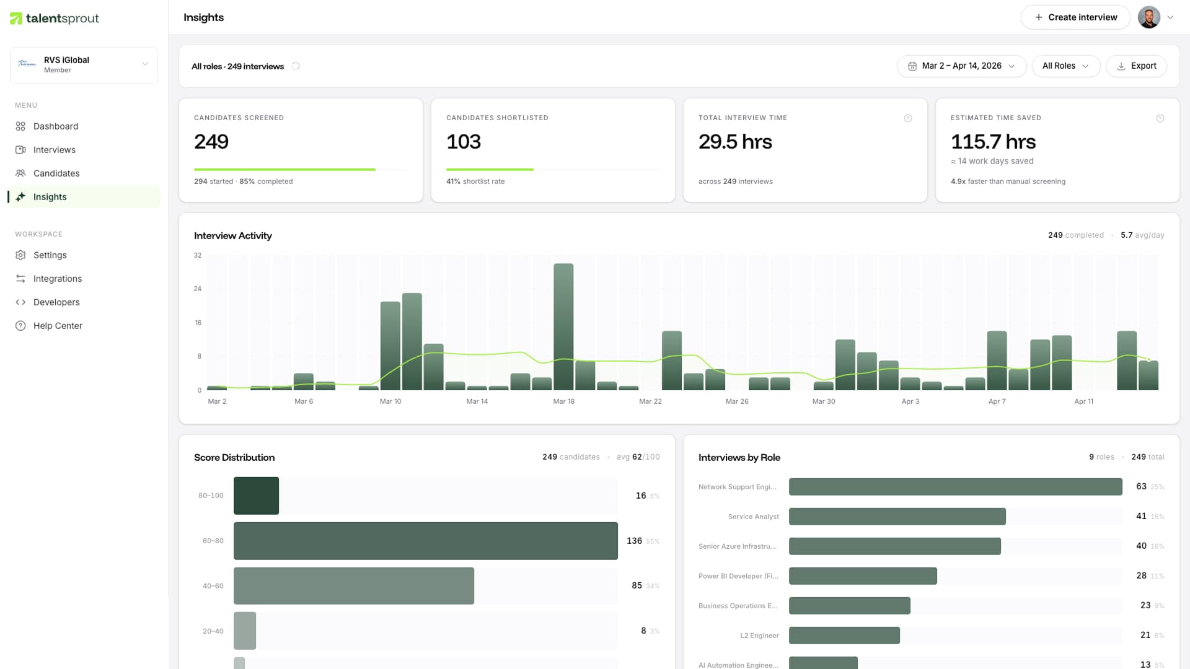Click the Export button

coord(1136,66)
